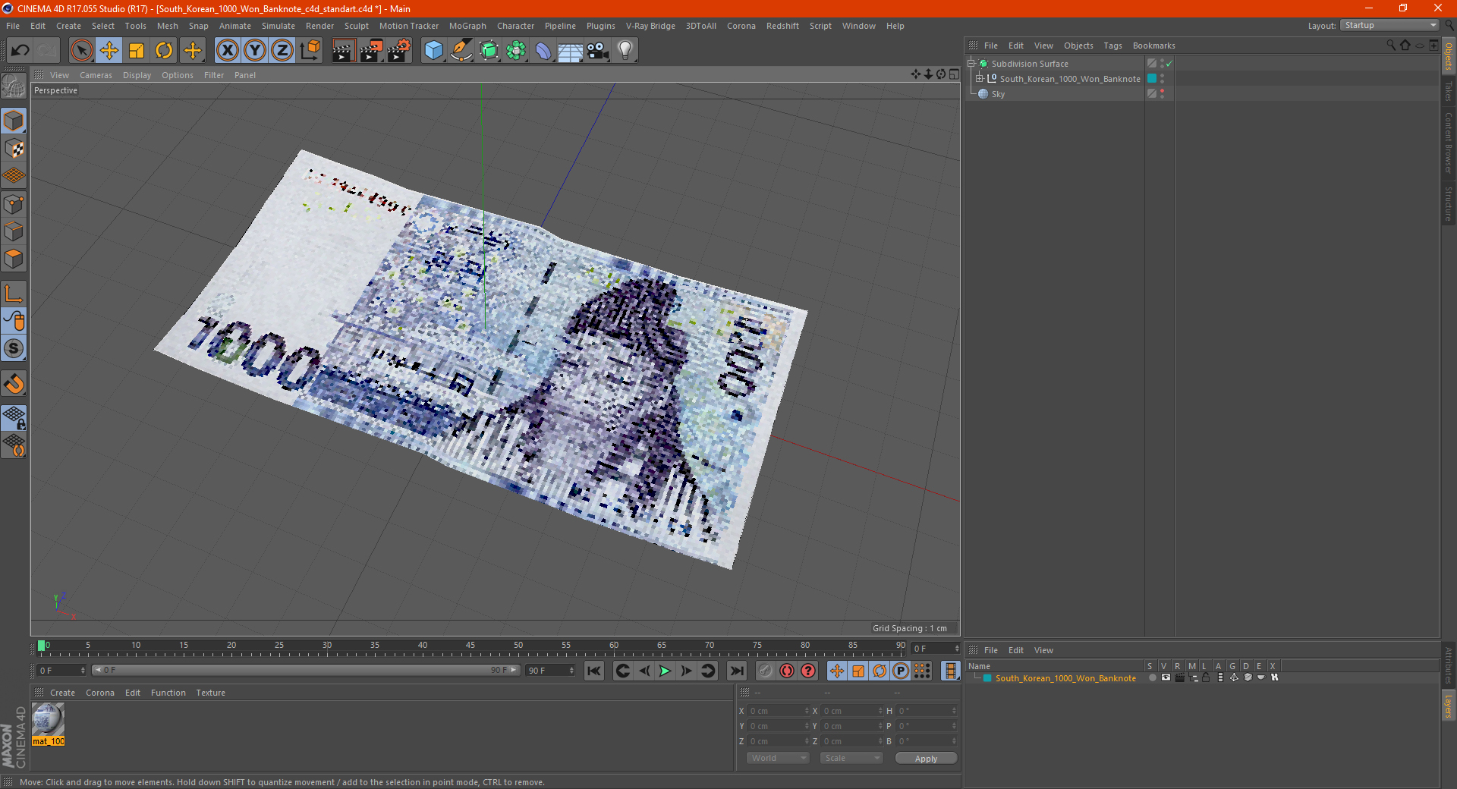The height and width of the screenshot is (789, 1457).
Task: Click Make Editable icon
Action: point(14,86)
